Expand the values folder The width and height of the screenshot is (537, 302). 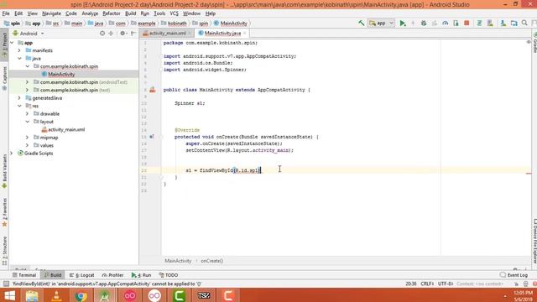(x=28, y=145)
